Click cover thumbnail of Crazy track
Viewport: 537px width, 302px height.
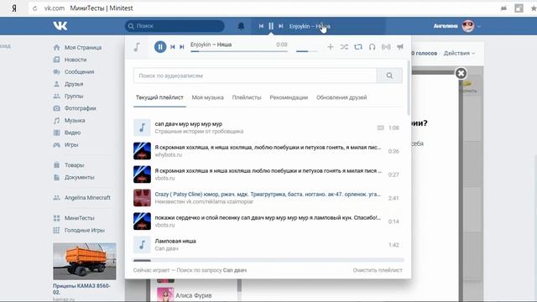(x=142, y=198)
